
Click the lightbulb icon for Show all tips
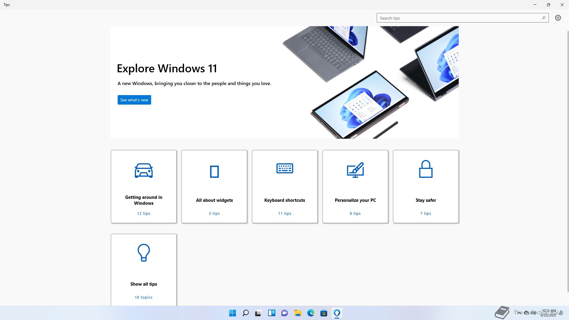tap(143, 252)
